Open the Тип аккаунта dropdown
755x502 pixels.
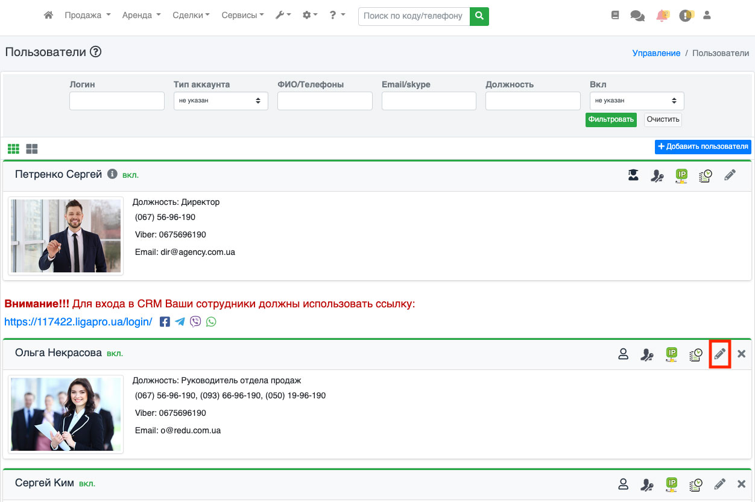[x=221, y=101]
